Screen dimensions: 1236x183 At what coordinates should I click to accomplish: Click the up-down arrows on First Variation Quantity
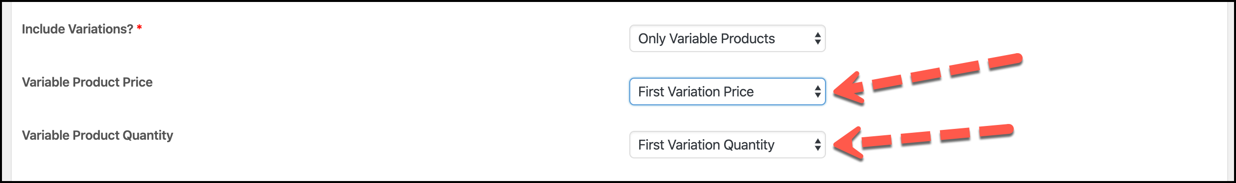(x=817, y=145)
